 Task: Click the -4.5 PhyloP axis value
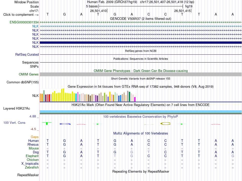pos(33,129)
